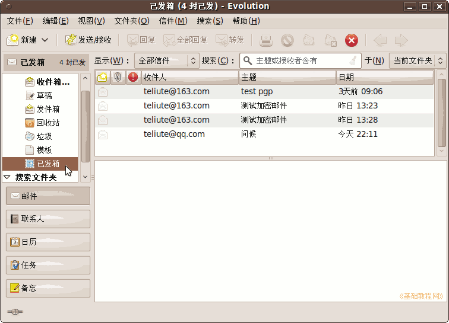This screenshot has width=449, height=323.
Task: Sort by status column header icon
Action: click(x=102, y=77)
